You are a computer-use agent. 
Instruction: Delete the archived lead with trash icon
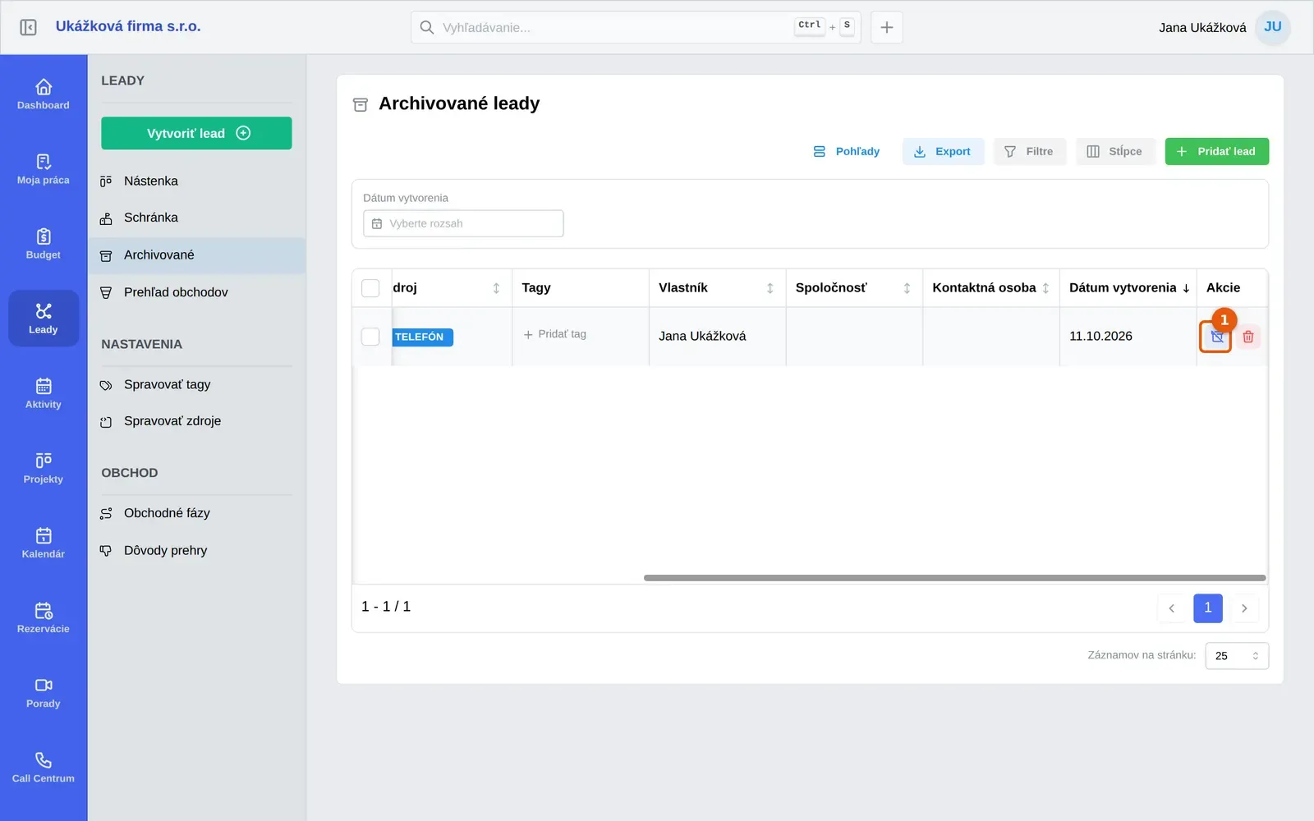click(x=1248, y=337)
